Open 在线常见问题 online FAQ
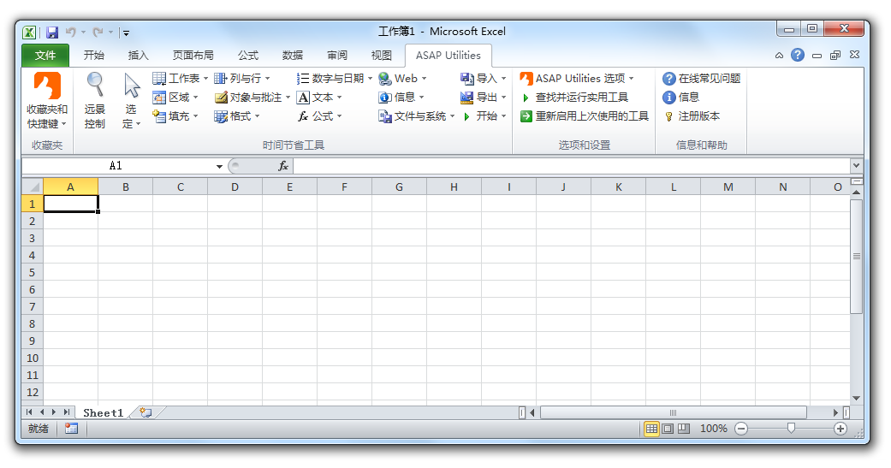This screenshot has height=468, width=891. [702, 79]
